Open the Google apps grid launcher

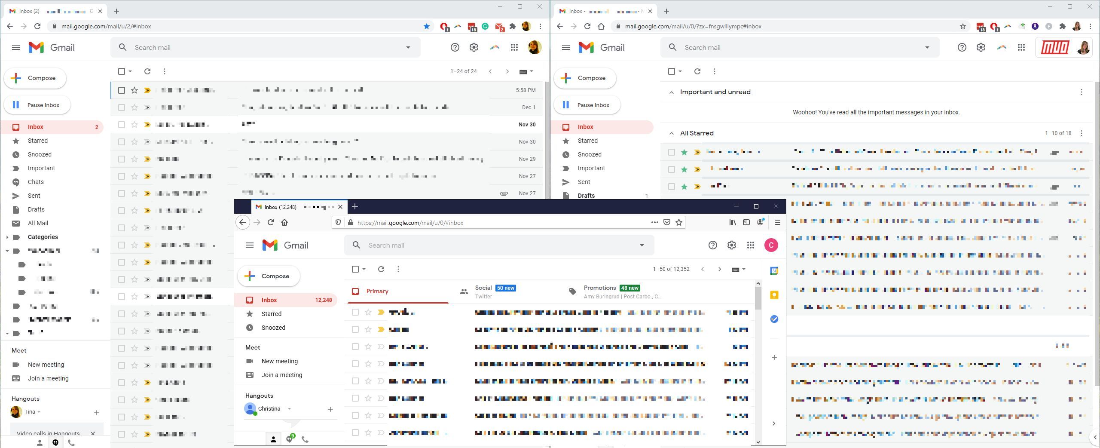pyautogui.click(x=514, y=48)
